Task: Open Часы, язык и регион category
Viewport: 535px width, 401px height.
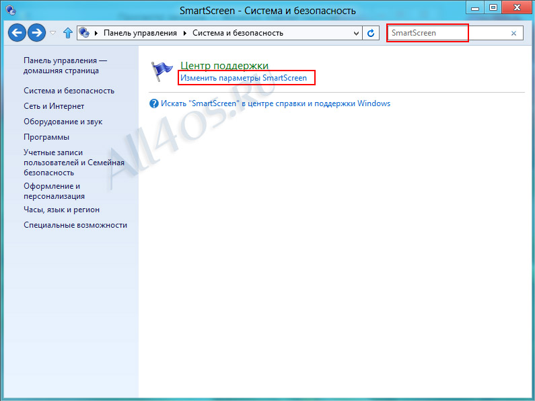Action: (x=62, y=210)
